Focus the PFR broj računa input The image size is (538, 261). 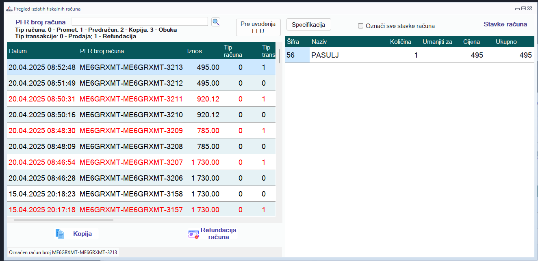coord(140,22)
